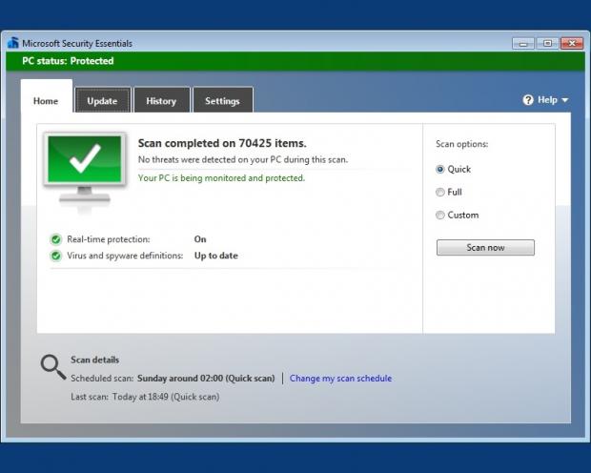Click the Microsoft Security Essentials title bar icon

pos(12,43)
